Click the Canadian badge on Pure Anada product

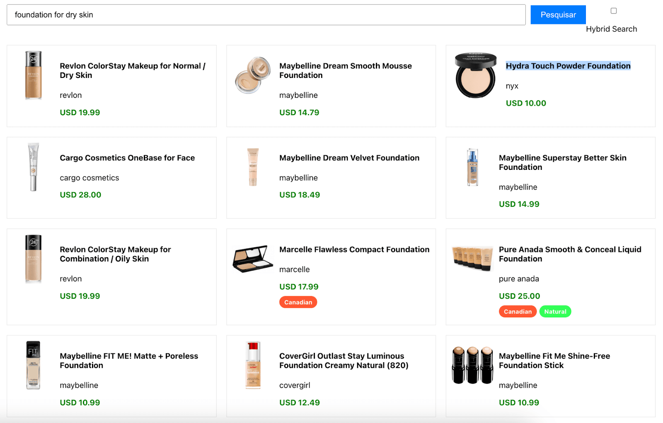pyautogui.click(x=518, y=311)
